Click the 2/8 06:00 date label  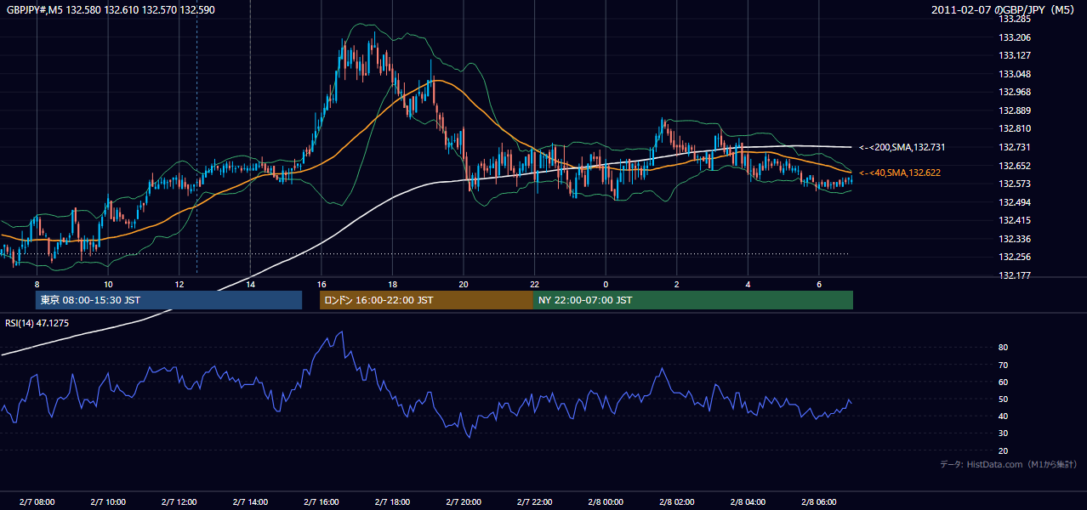click(x=818, y=501)
